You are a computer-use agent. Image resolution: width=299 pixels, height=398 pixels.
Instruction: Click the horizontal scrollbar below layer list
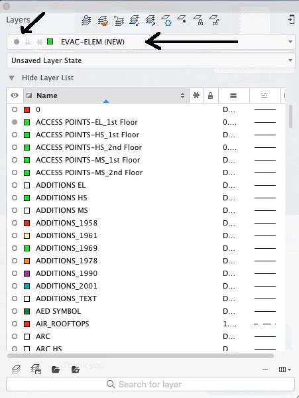(x=141, y=356)
